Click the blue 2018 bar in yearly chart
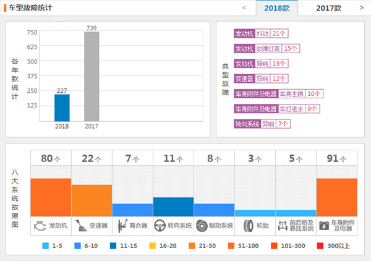This screenshot has width=371, height=261. pos(62,108)
